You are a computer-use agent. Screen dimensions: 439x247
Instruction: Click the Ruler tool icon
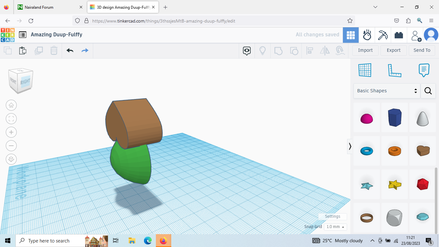395,70
